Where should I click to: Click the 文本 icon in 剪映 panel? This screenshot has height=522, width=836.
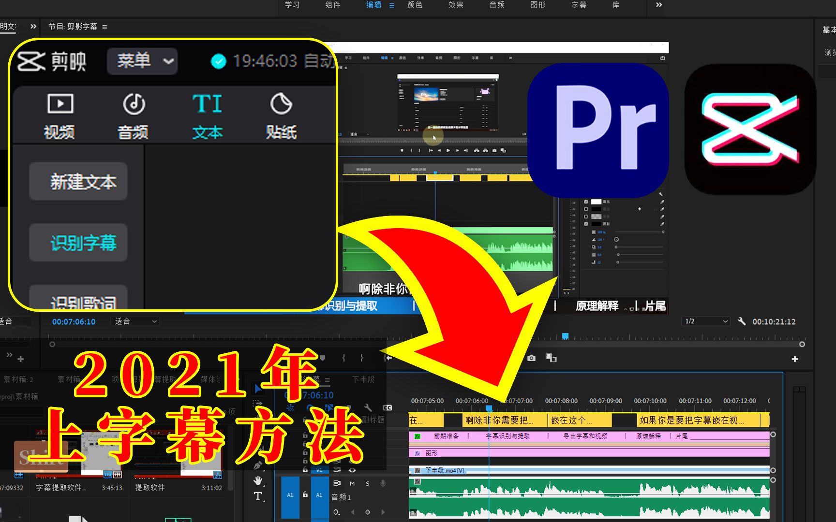207,103
